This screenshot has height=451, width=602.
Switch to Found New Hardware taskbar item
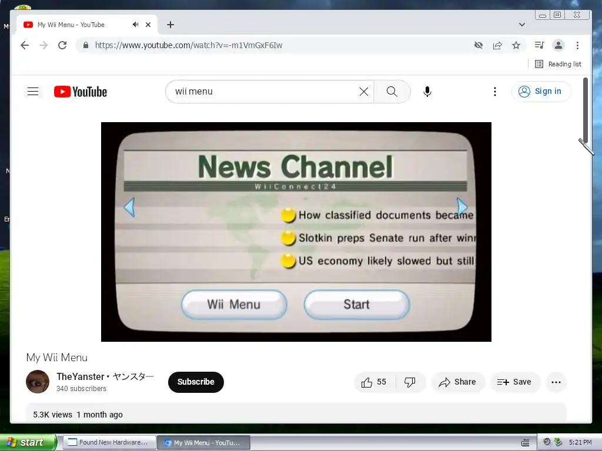[x=109, y=442]
